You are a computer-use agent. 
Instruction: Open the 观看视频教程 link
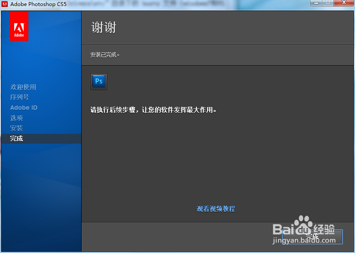216,209
